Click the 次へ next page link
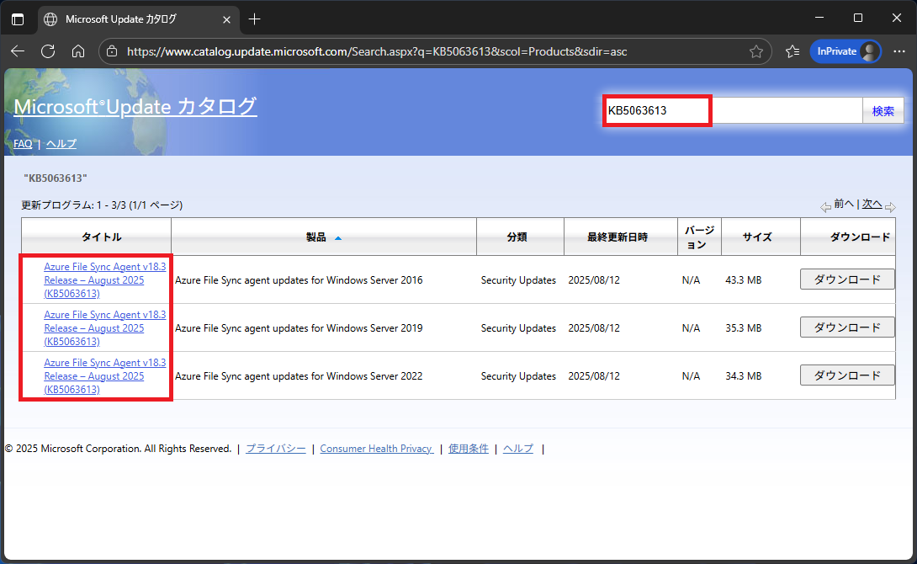The height and width of the screenshot is (564, 917). point(872,204)
